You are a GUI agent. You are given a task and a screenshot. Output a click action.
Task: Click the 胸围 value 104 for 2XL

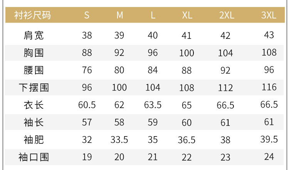click(225, 53)
